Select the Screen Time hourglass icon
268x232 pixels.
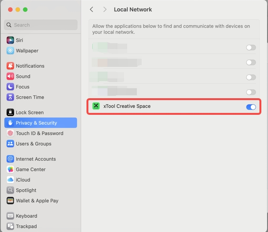(10, 97)
